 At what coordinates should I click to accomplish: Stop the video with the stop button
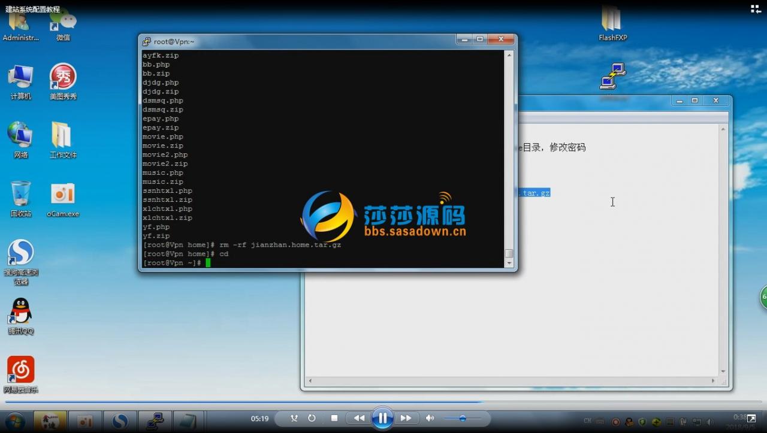334,418
